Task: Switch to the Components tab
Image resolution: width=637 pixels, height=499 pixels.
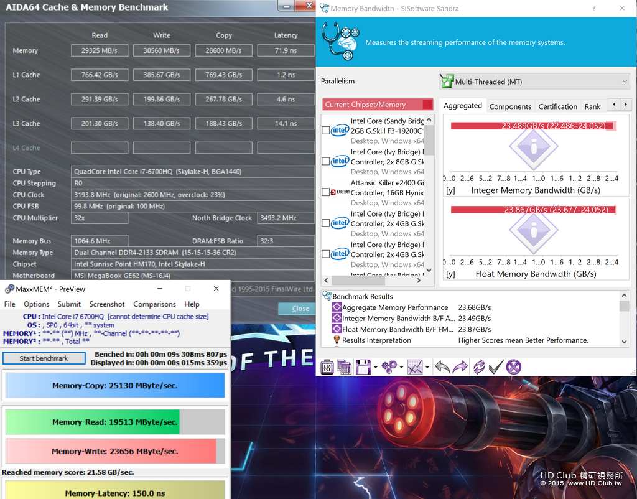Action: pyautogui.click(x=510, y=106)
